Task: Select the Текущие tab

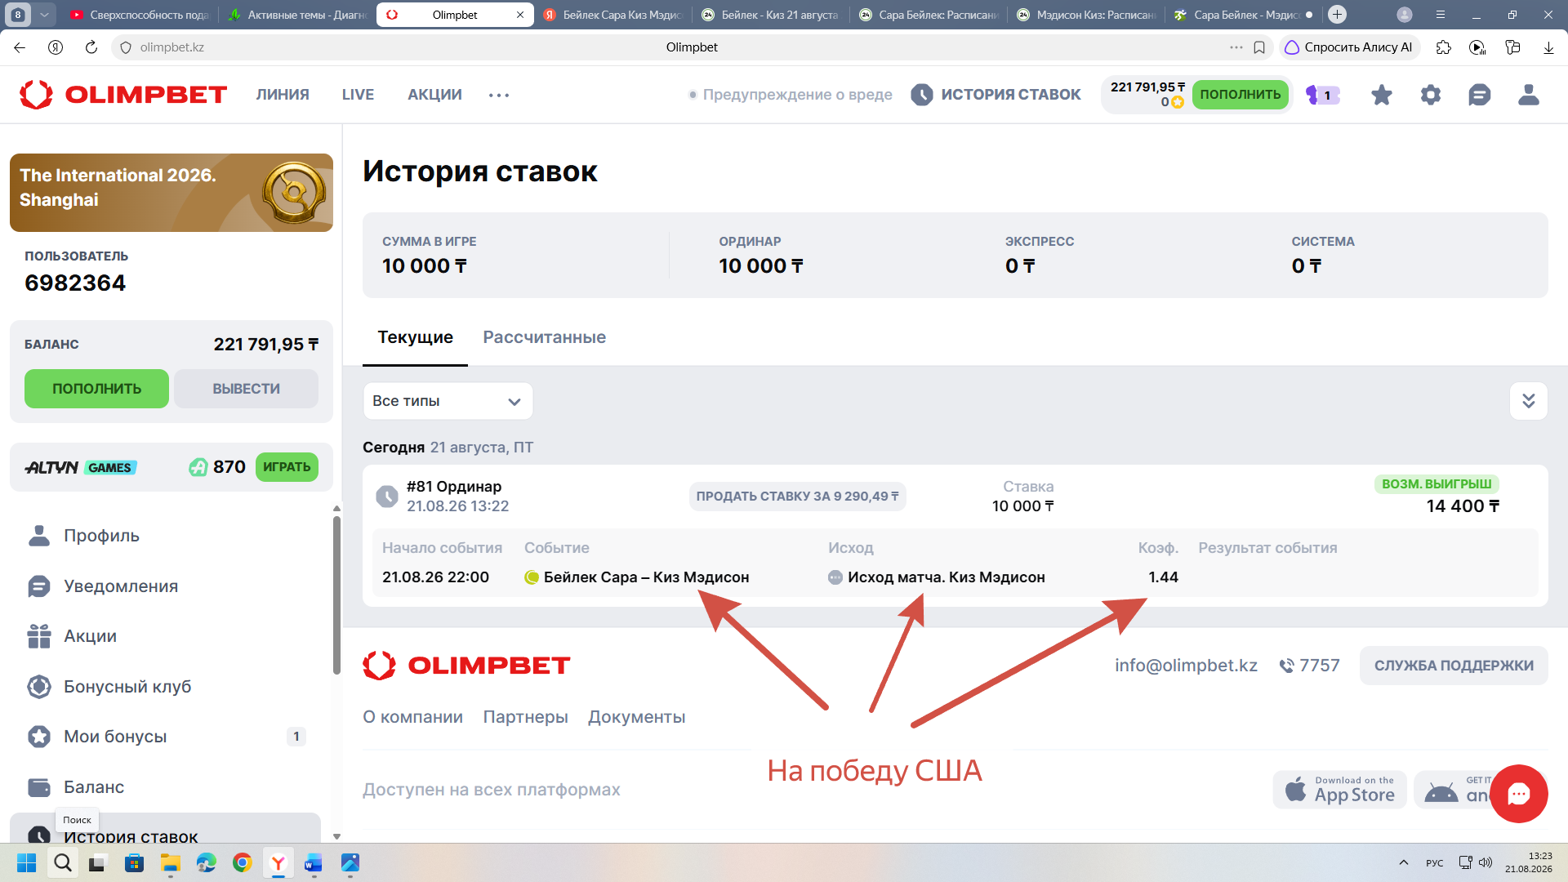Action: tap(415, 337)
